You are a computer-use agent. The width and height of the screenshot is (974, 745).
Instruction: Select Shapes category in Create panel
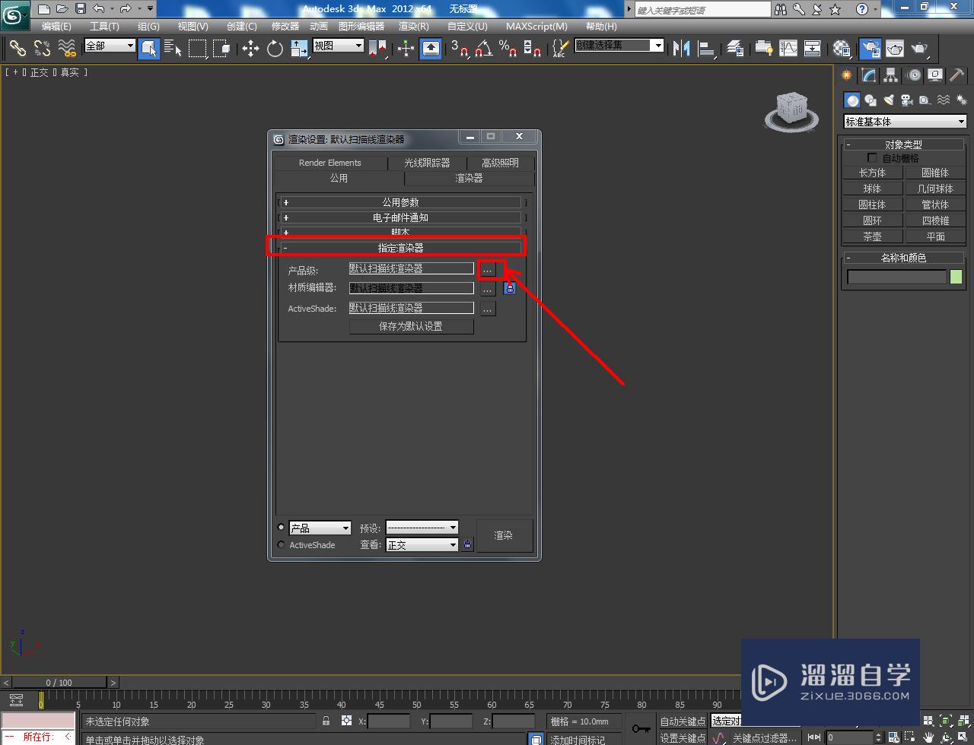[871, 100]
